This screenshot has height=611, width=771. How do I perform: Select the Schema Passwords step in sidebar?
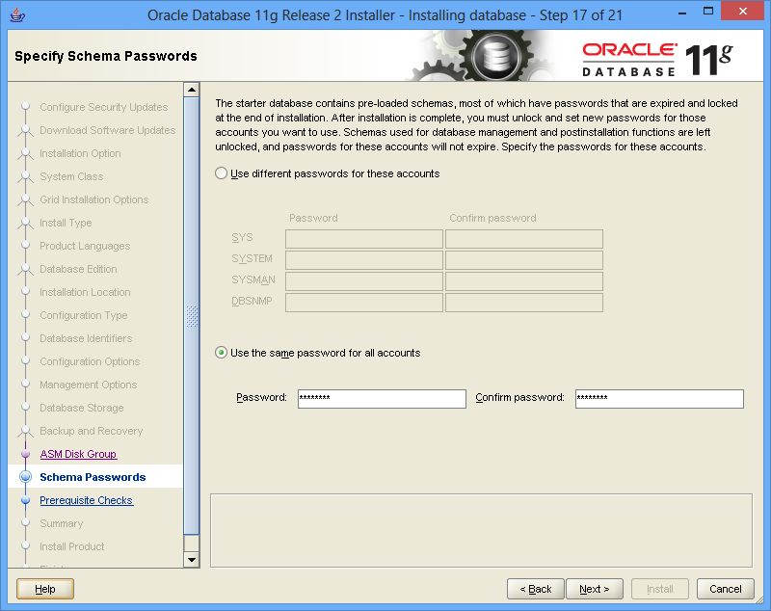click(93, 477)
